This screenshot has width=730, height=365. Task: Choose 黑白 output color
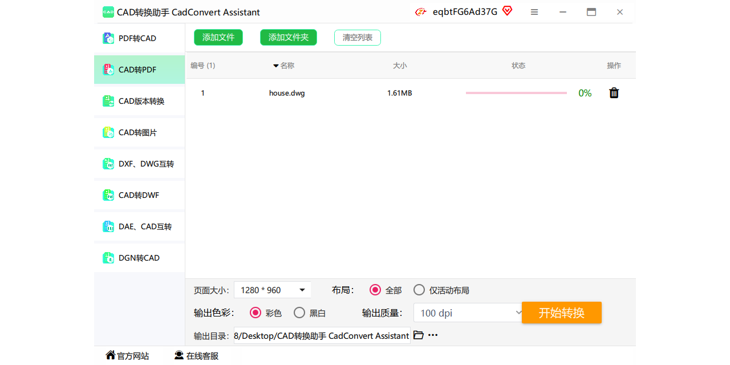(299, 313)
